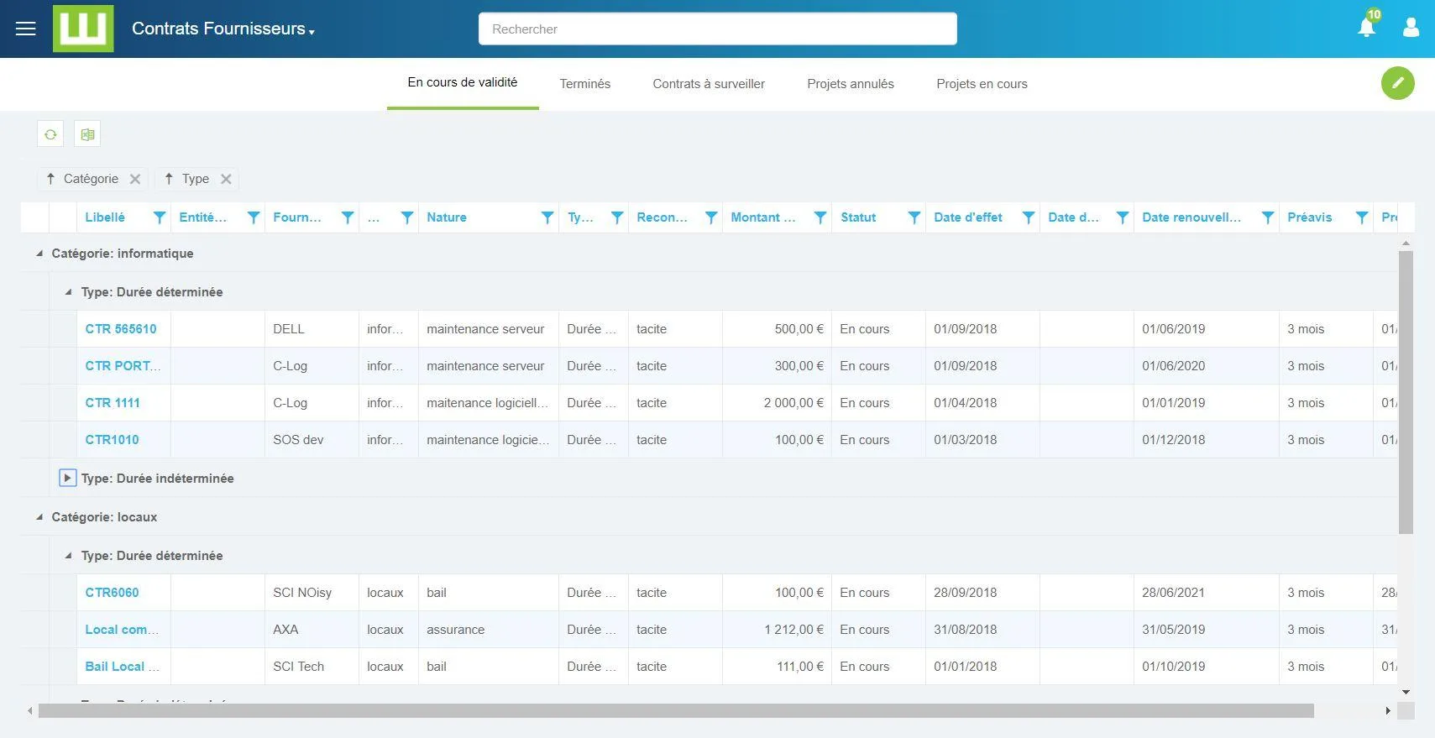Select the DELL supplier cell
The width and height of the screenshot is (1435, 738).
[x=312, y=329]
